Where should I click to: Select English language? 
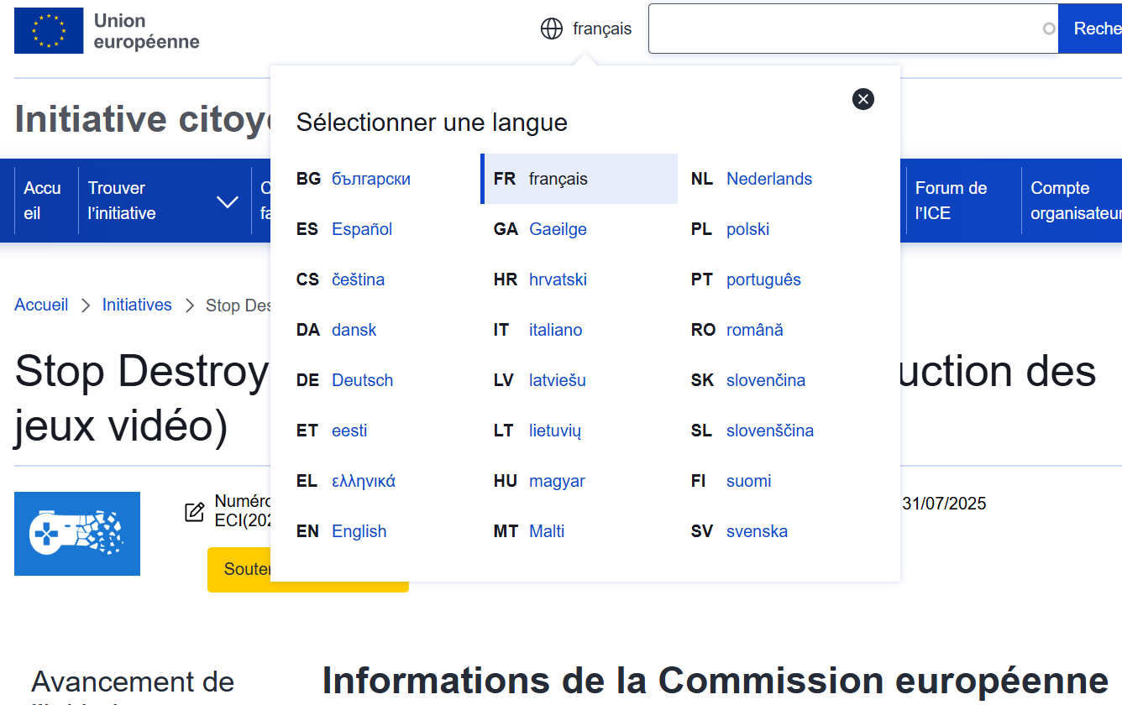(359, 531)
